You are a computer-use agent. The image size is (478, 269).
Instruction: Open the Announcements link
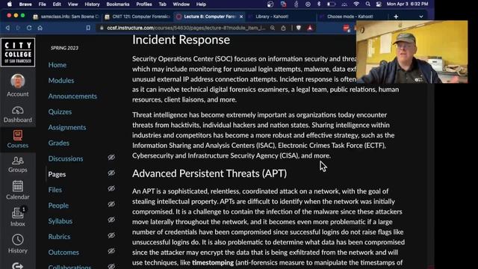coord(72,96)
